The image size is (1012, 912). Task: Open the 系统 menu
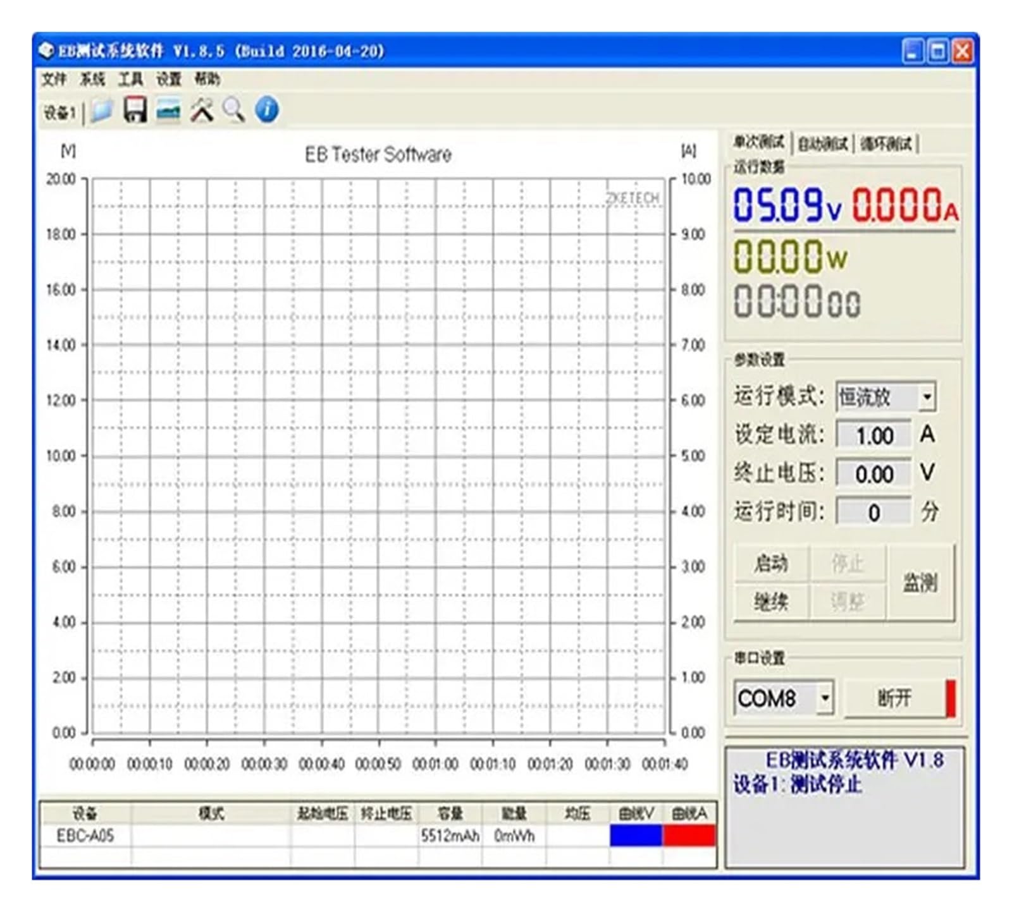(x=92, y=79)
